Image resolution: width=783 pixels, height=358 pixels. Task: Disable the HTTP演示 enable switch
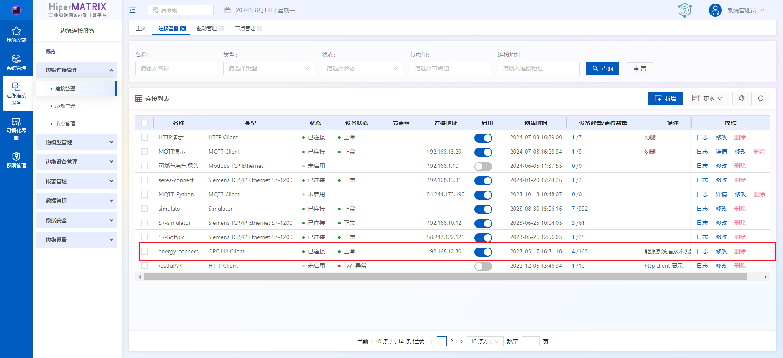pyautogui.click(x=483, y=138)
